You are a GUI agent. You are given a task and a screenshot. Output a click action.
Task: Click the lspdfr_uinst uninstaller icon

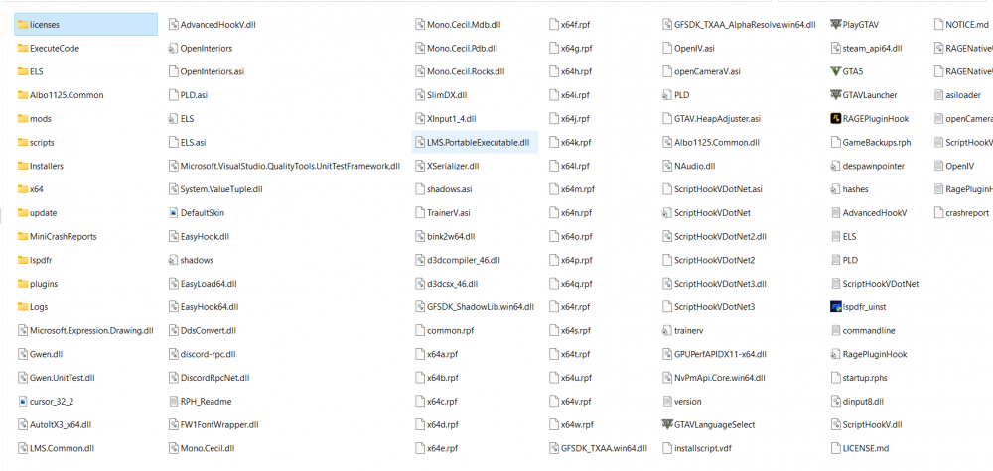point(835,307)
